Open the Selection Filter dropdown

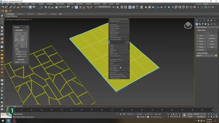[x=24, y=7]
